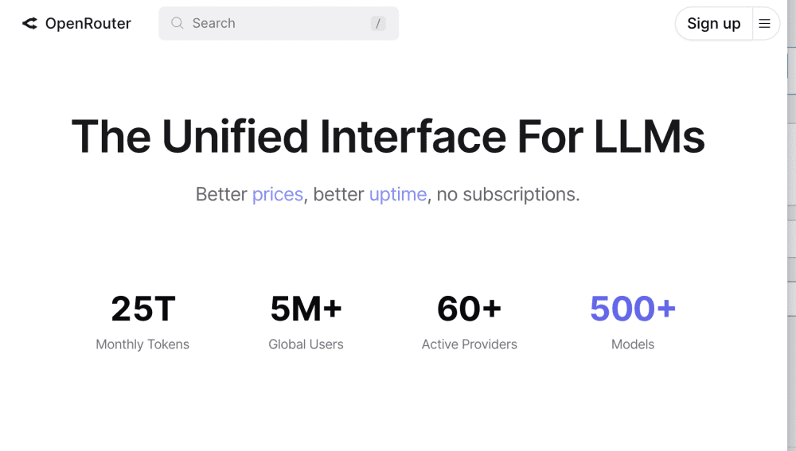Image resolution: width=796 pixels, height=451 pixels.
Task: Click the 25T monthly tokens figure
Action: click(x=142, y=309)
